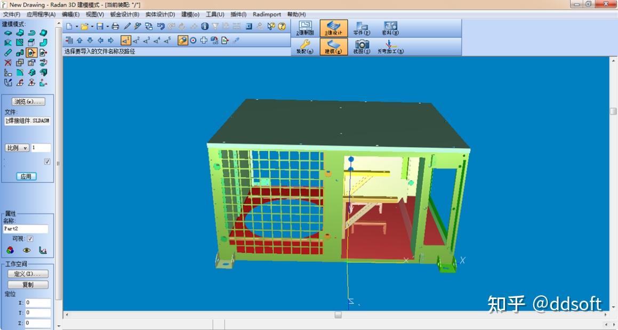Image resolution: width=618 pixels, height=330 pixels.
Task: Uncheck the checkbox beside the 比例 field
Action: [46, 162]
